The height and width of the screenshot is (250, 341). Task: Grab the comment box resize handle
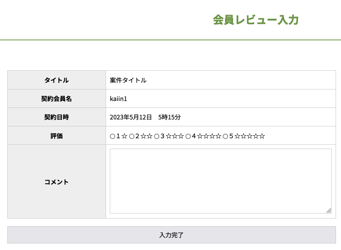(x=329, y=210)
